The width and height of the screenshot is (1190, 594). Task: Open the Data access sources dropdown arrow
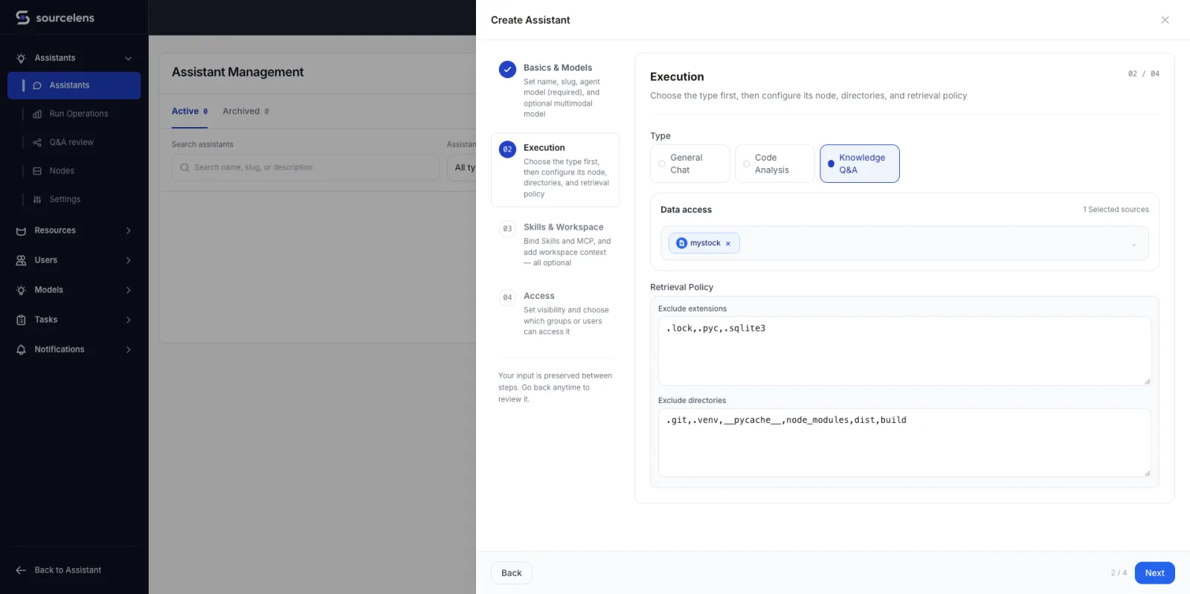click(x=1133, y=245)
